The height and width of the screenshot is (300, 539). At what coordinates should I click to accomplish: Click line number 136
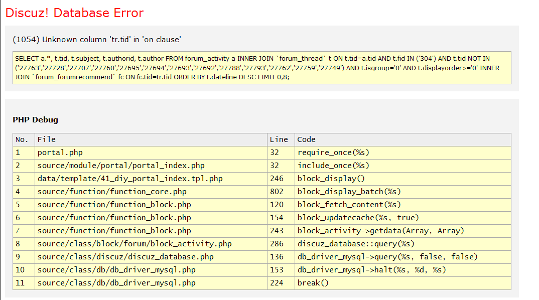click(x=281, y=257)
